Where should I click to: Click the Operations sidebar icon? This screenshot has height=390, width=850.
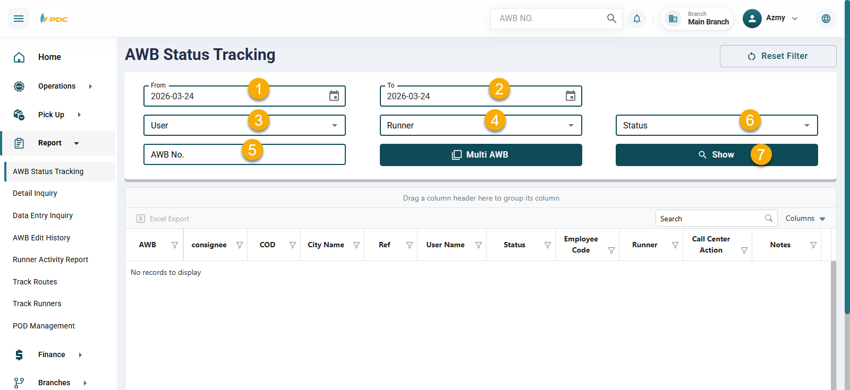pos(19,86)
